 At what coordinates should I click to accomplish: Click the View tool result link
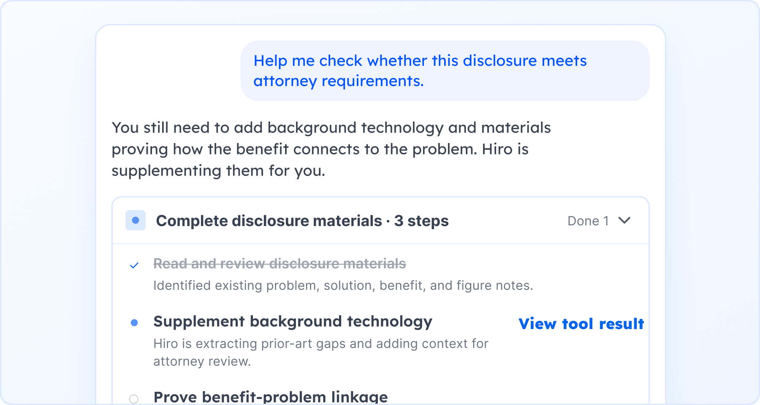click(x=581, y=324)
